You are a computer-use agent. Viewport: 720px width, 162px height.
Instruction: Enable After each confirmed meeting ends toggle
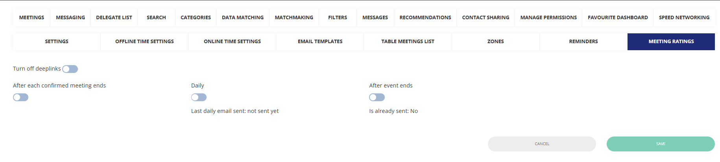[x=21, y=97]
